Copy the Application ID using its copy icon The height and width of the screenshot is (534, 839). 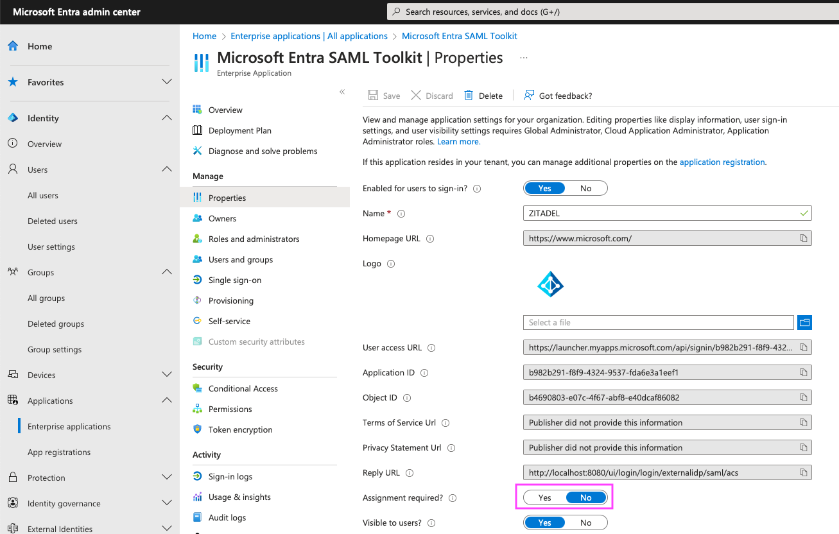pyautogui.click(x=803, y=372)
